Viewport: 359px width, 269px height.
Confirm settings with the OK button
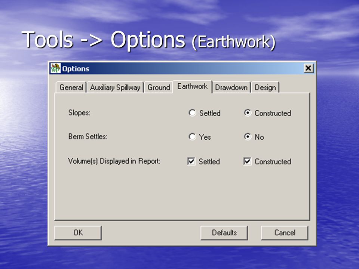pyautogui.click(x=78, y=233)
